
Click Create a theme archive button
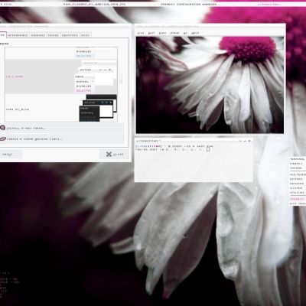(x=62, y=139)
